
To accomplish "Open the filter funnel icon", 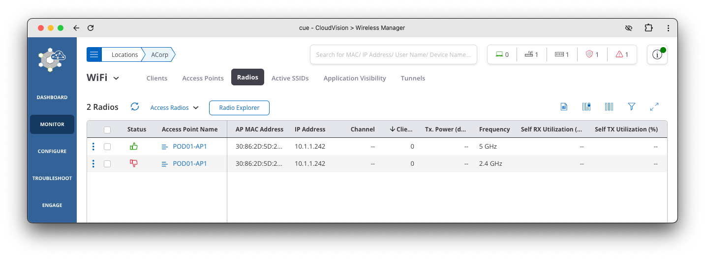I will click(632, 106).
